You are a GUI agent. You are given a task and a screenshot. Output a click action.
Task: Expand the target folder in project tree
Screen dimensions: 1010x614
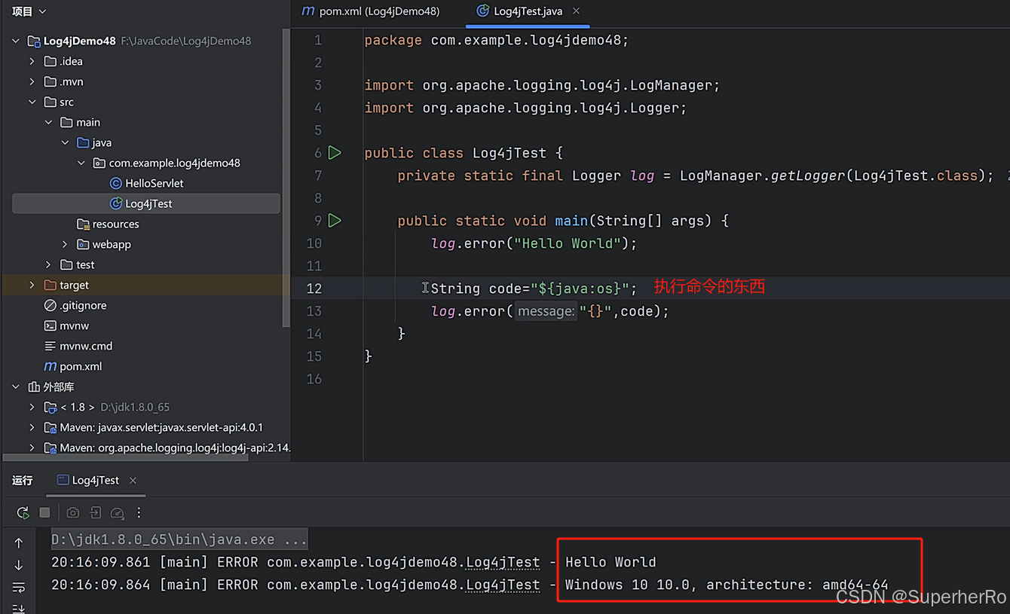pos(32,285)
